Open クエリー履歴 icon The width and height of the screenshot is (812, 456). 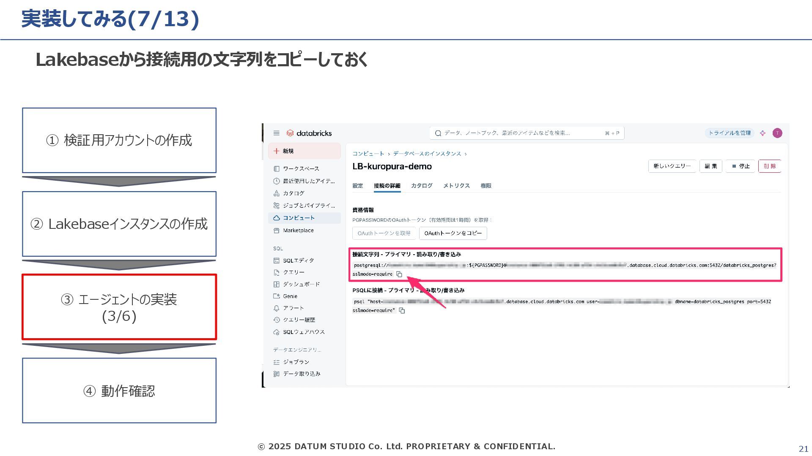[276, 320]
